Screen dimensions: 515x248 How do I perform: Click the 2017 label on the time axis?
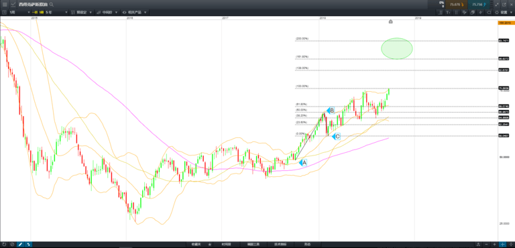coord(225,18)
